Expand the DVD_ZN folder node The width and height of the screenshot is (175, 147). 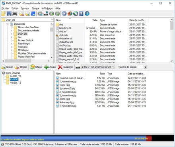11,34
